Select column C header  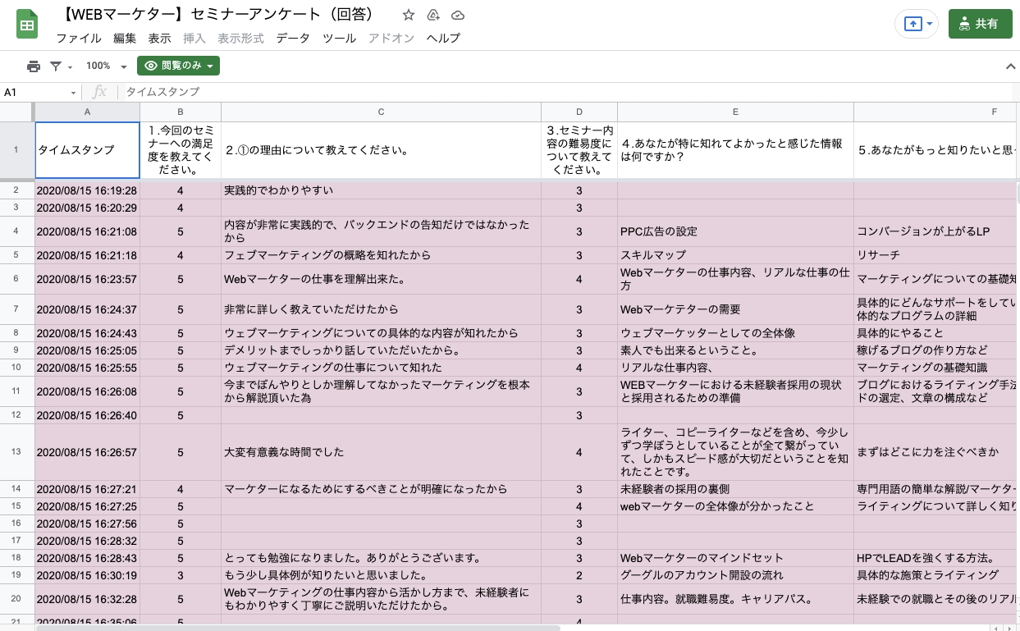381,112
